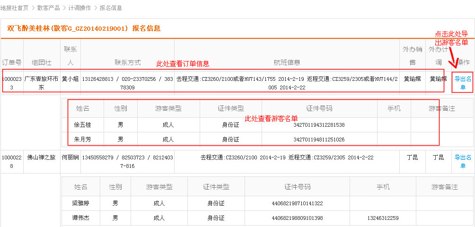Select tourist 朱月芳 in the name list
Screen dimensions: 475x227
pos(82,139)
